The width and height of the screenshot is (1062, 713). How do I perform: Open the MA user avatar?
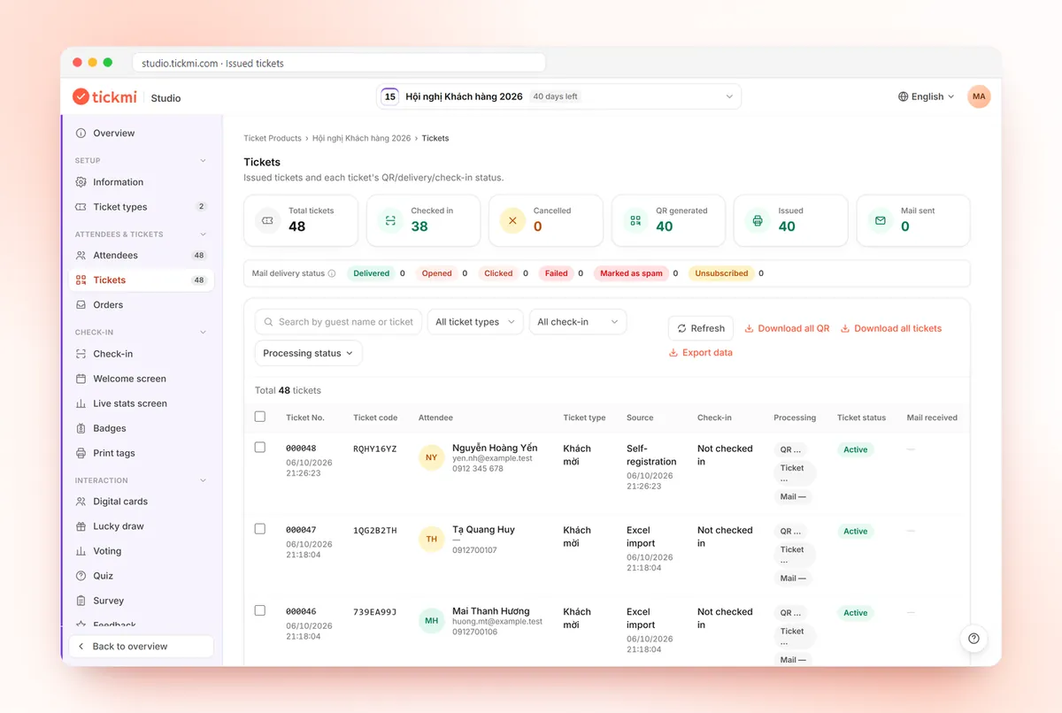click(x=979, y=96)
